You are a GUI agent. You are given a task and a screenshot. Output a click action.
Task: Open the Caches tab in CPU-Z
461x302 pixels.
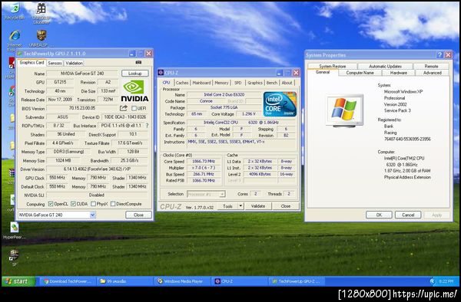pos(182,83)
